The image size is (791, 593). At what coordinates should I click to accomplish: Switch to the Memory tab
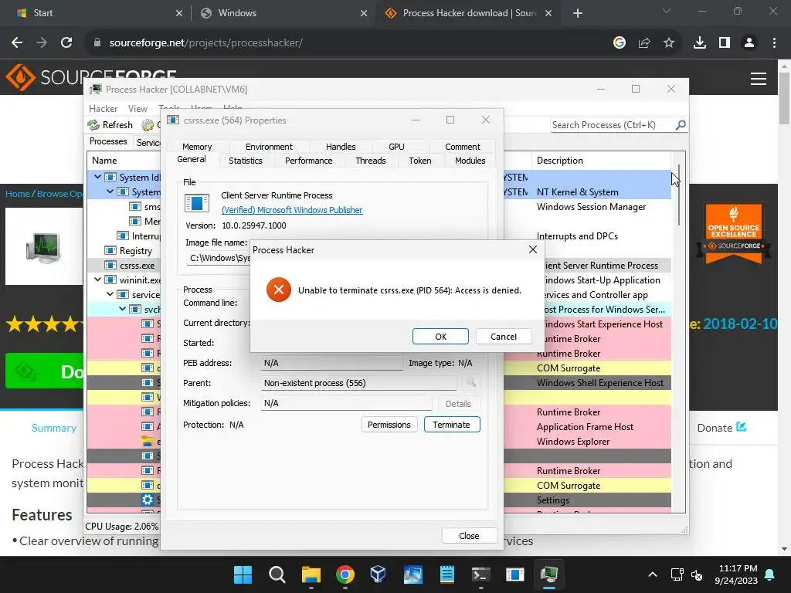[x=197, y=147]
